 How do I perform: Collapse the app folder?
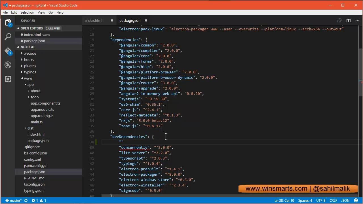25,84
